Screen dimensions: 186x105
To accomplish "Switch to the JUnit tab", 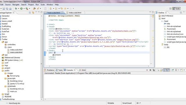I will 82,70.
